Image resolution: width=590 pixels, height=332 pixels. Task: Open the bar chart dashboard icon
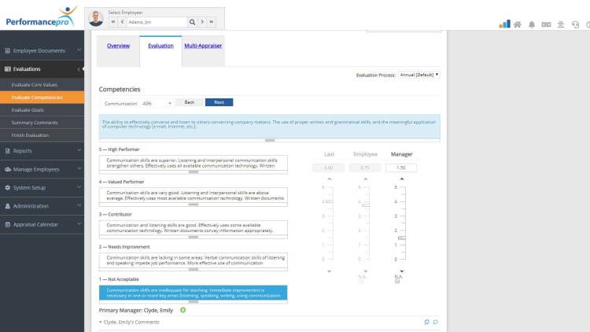(504, 24)
